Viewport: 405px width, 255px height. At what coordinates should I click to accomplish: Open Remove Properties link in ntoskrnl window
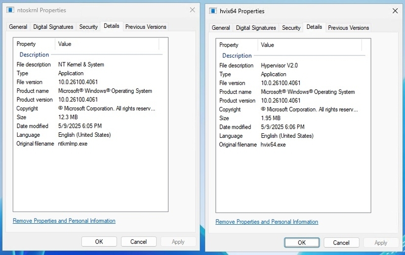(64, 221)
